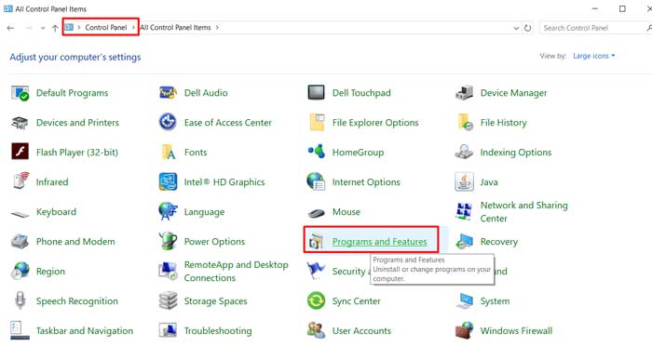Maximize the Control Panel window

(x=622, y=8)
